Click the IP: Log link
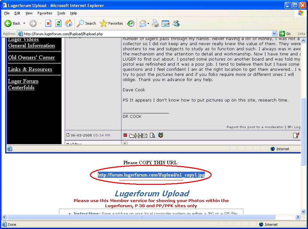 [x=294, y=127]
